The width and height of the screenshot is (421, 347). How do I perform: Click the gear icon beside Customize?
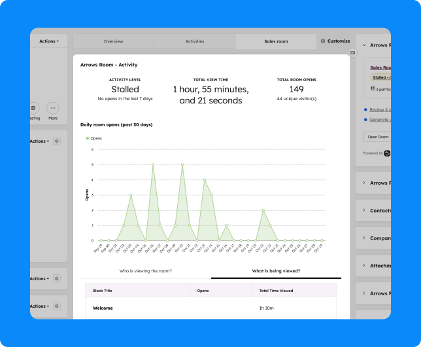point(323,41)
